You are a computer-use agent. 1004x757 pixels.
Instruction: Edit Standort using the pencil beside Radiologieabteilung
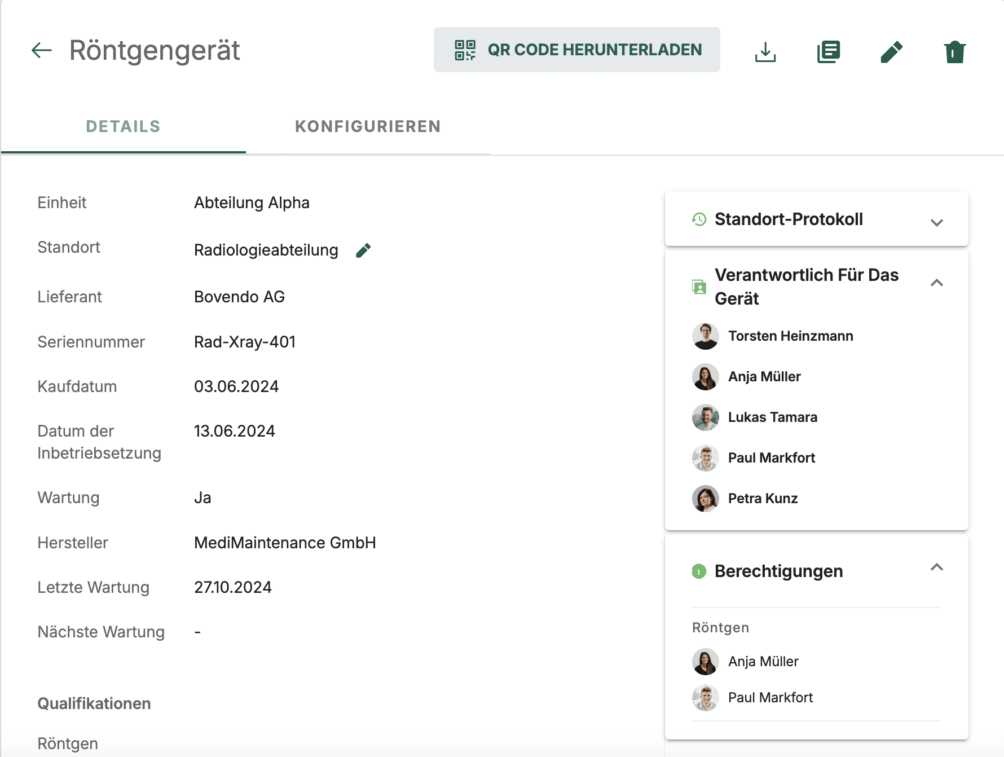coord(363,250)
